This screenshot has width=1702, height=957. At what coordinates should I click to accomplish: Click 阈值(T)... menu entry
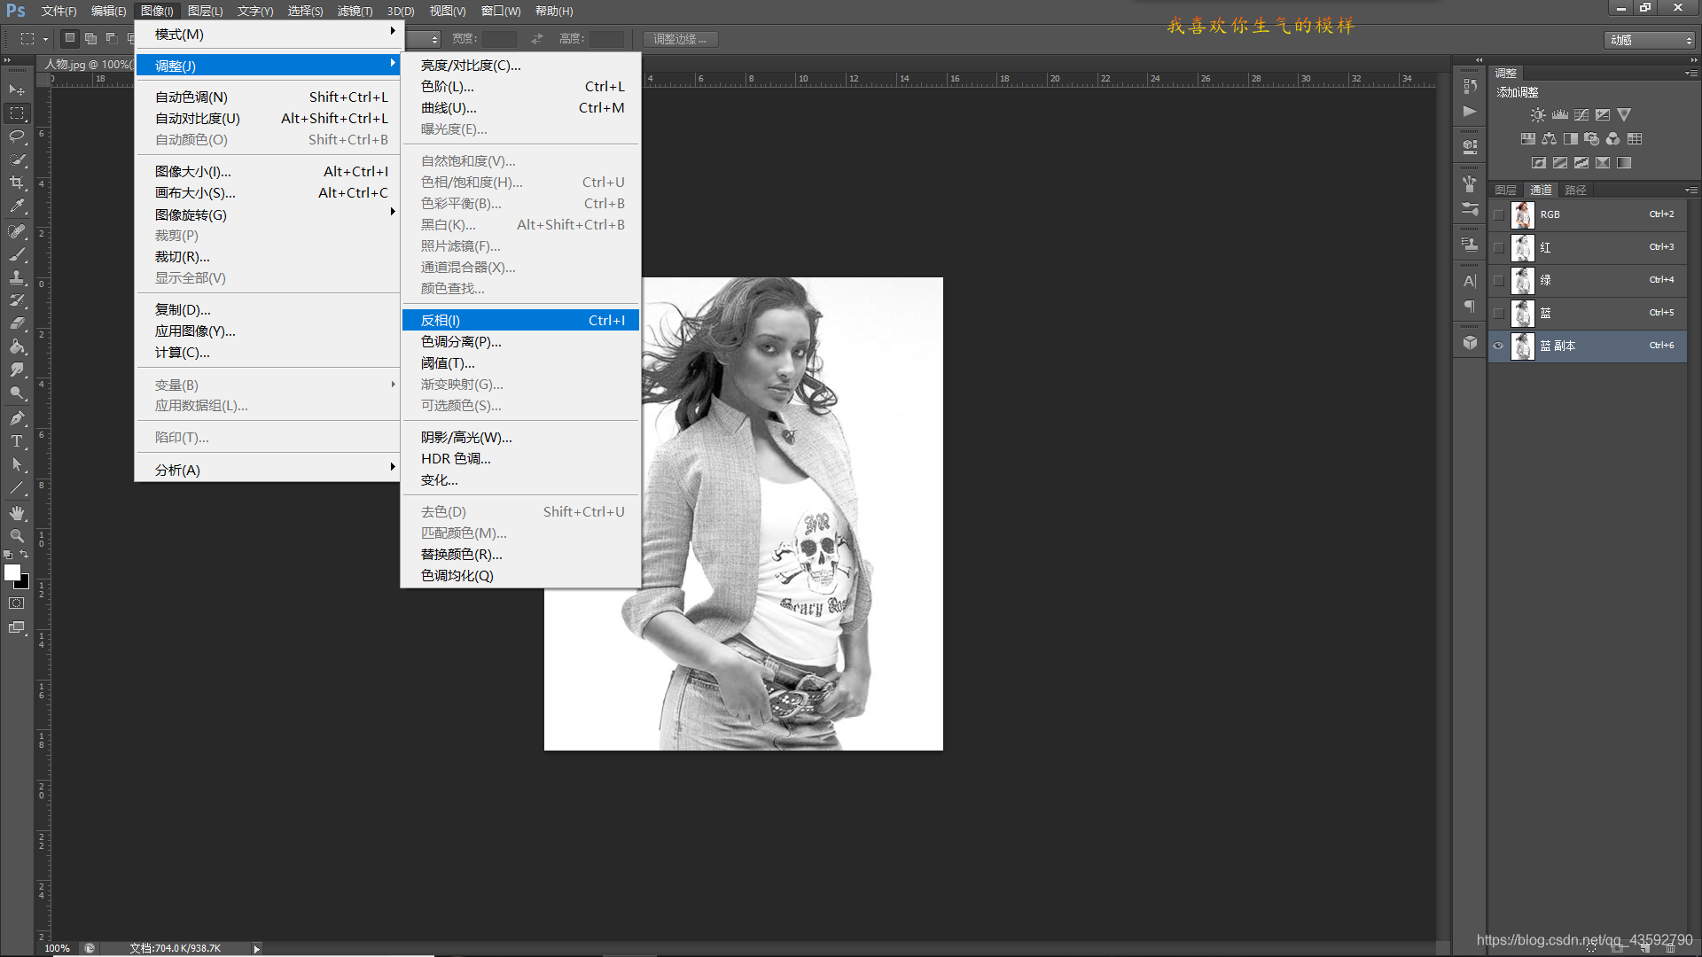[x=448, y=362]
